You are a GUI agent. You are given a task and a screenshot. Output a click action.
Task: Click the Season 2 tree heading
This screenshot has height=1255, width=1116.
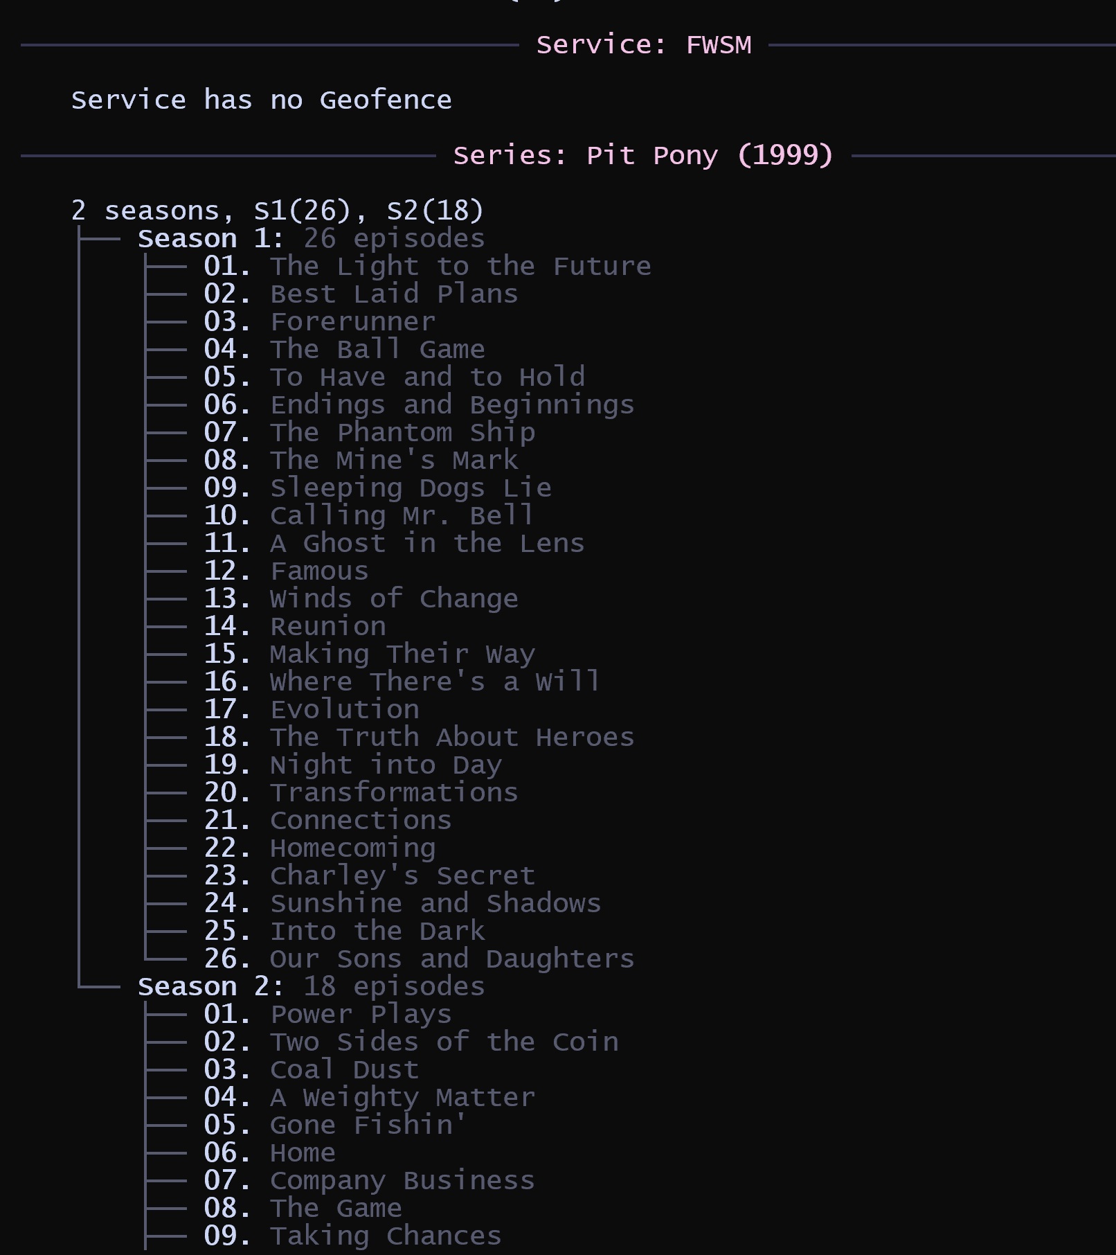(311, 987)
